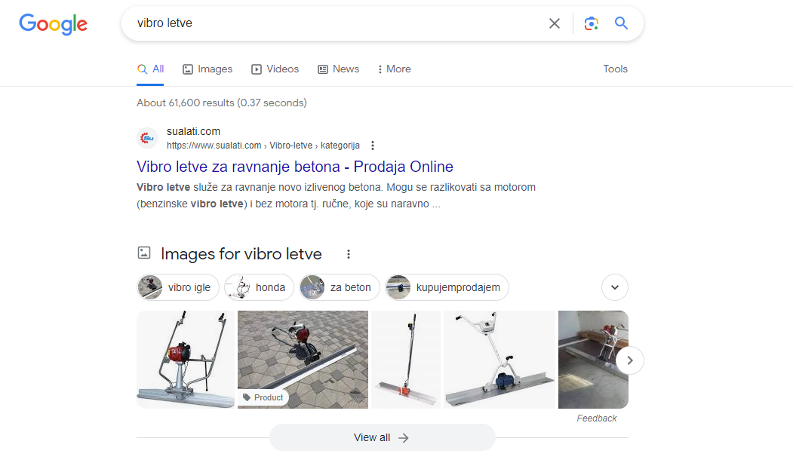Switch to the News tab
This screenshot has width=793, height=469.
click(x=338, y=69)
